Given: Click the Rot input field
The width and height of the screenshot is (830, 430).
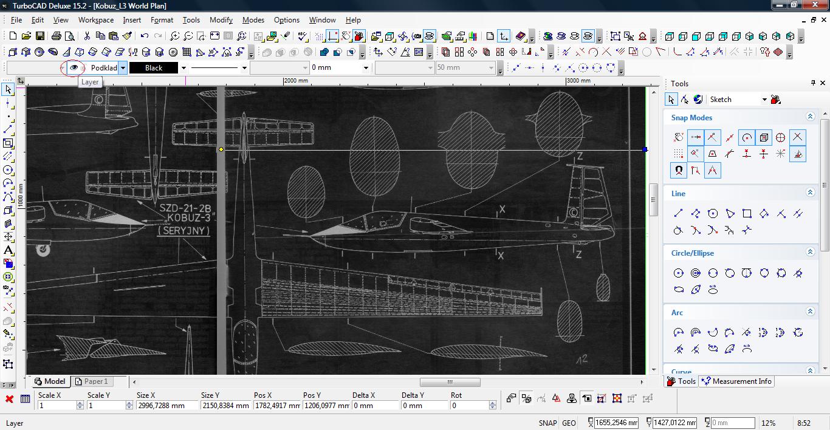Looking at the screenshot, I should (470, 405).
